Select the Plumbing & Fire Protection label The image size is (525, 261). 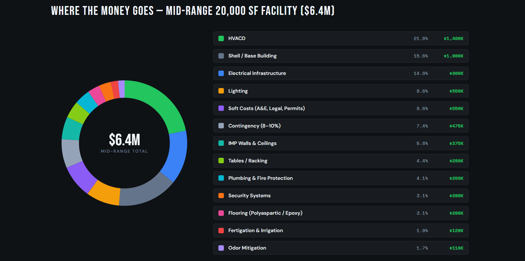(x=260, y=178)
